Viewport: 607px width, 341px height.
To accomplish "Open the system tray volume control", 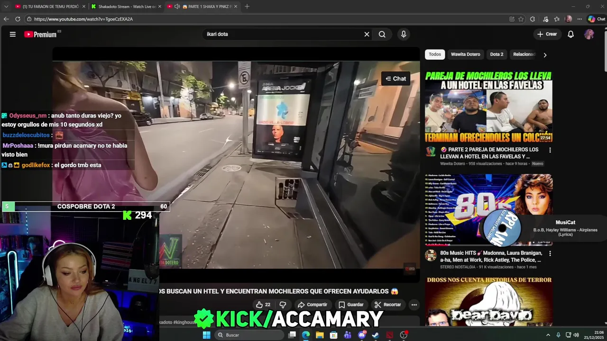I will (576, 335).
